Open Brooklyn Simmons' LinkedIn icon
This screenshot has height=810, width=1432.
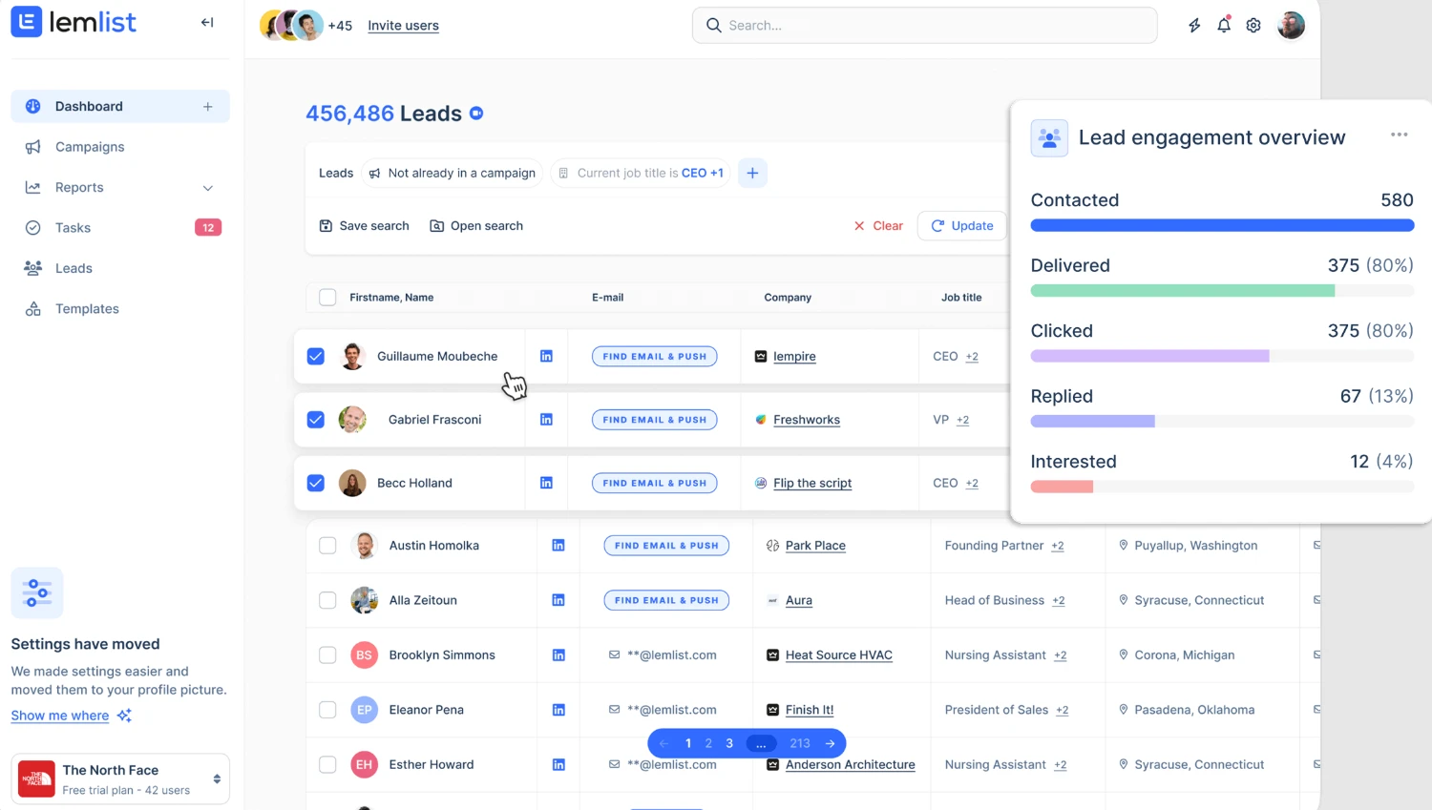pyautogui.click(x=558, y=655)
